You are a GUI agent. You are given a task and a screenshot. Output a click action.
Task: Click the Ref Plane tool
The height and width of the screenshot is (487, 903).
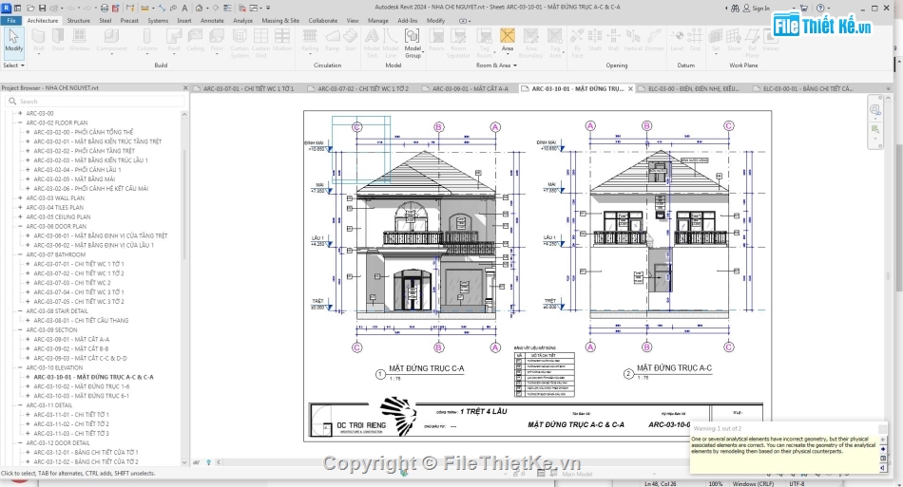(752, 43)
